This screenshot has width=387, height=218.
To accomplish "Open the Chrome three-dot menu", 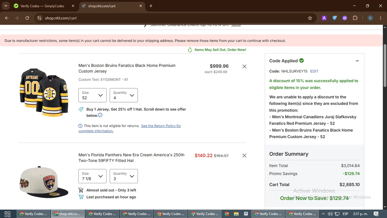I will [381, 18].
